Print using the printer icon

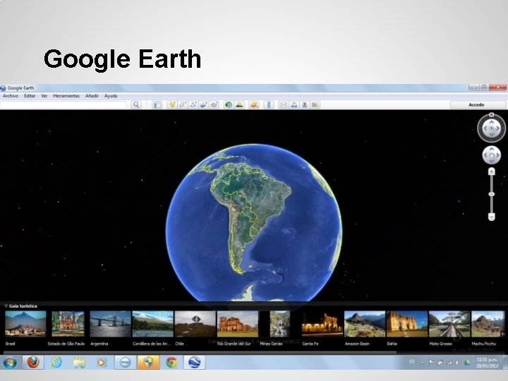(x=294, y=105)
